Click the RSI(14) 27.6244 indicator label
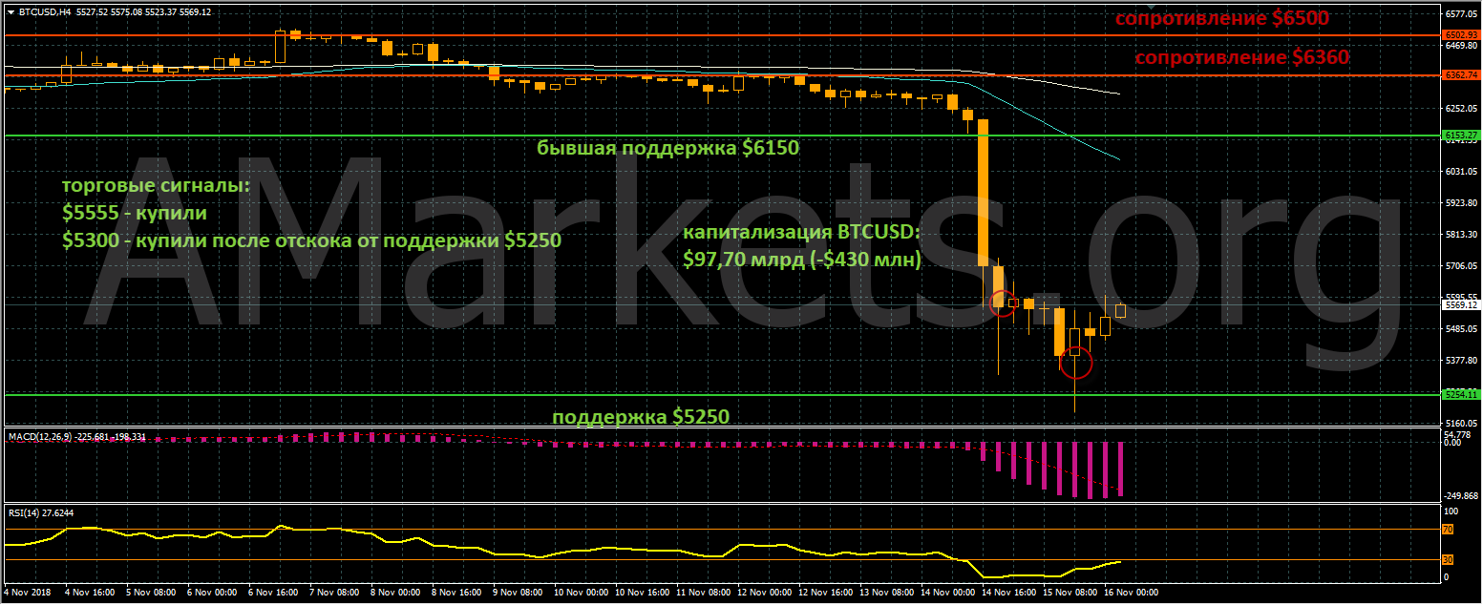Image resolution: width=1483 pixels, height=605 pixels. point(41,512)
